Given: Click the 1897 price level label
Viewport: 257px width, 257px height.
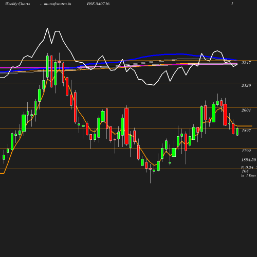Looking at the screenshot, I should click(246, 131).
